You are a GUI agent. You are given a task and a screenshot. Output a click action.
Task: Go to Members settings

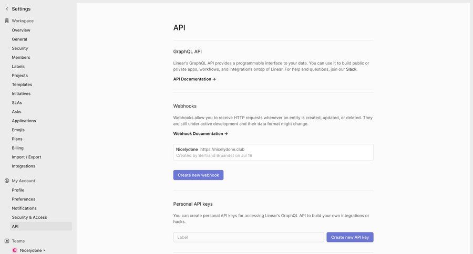(x=21, y=57)
